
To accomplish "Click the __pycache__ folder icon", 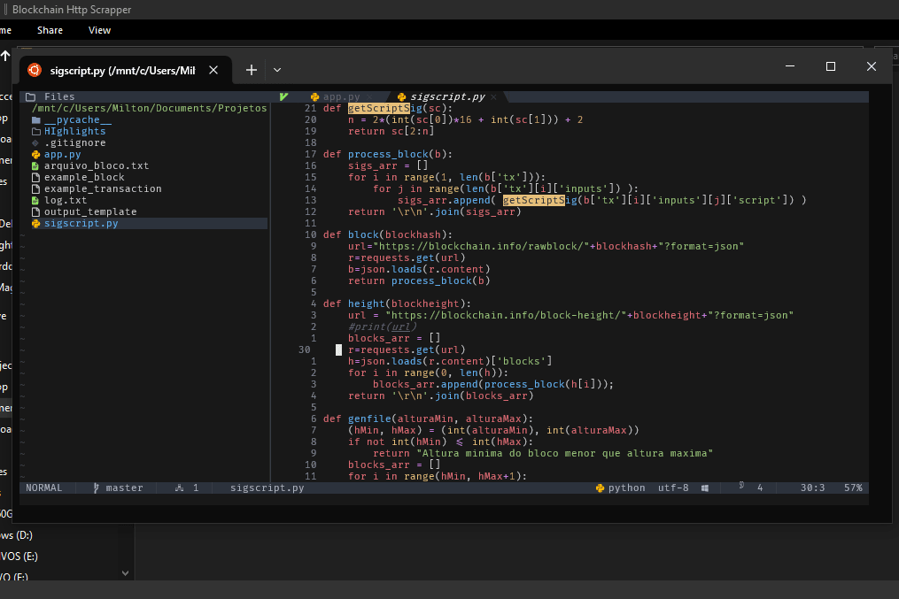I will pyautogui.click(x=35, y=119).
